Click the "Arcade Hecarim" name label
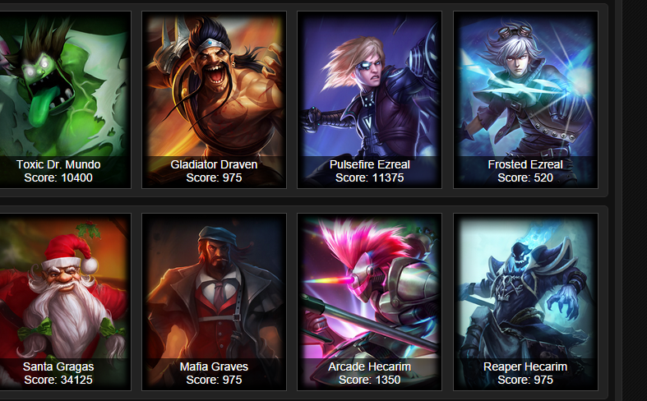 click(369, 366)
